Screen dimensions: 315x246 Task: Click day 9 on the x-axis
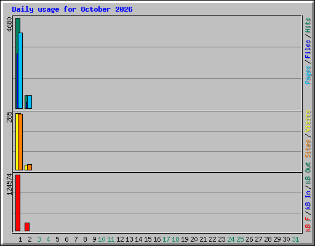pos(94,239)
